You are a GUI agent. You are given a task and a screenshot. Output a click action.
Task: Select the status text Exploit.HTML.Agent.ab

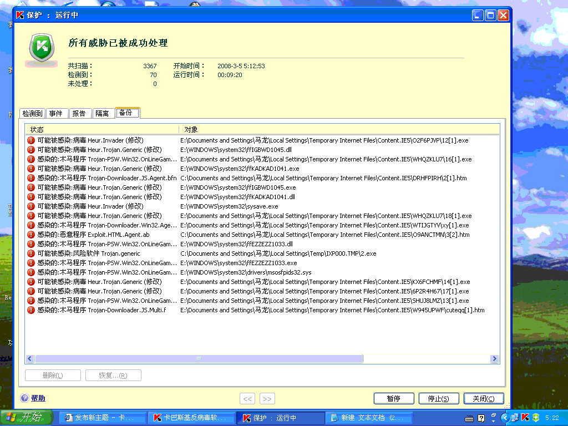[x=119, y=235]
